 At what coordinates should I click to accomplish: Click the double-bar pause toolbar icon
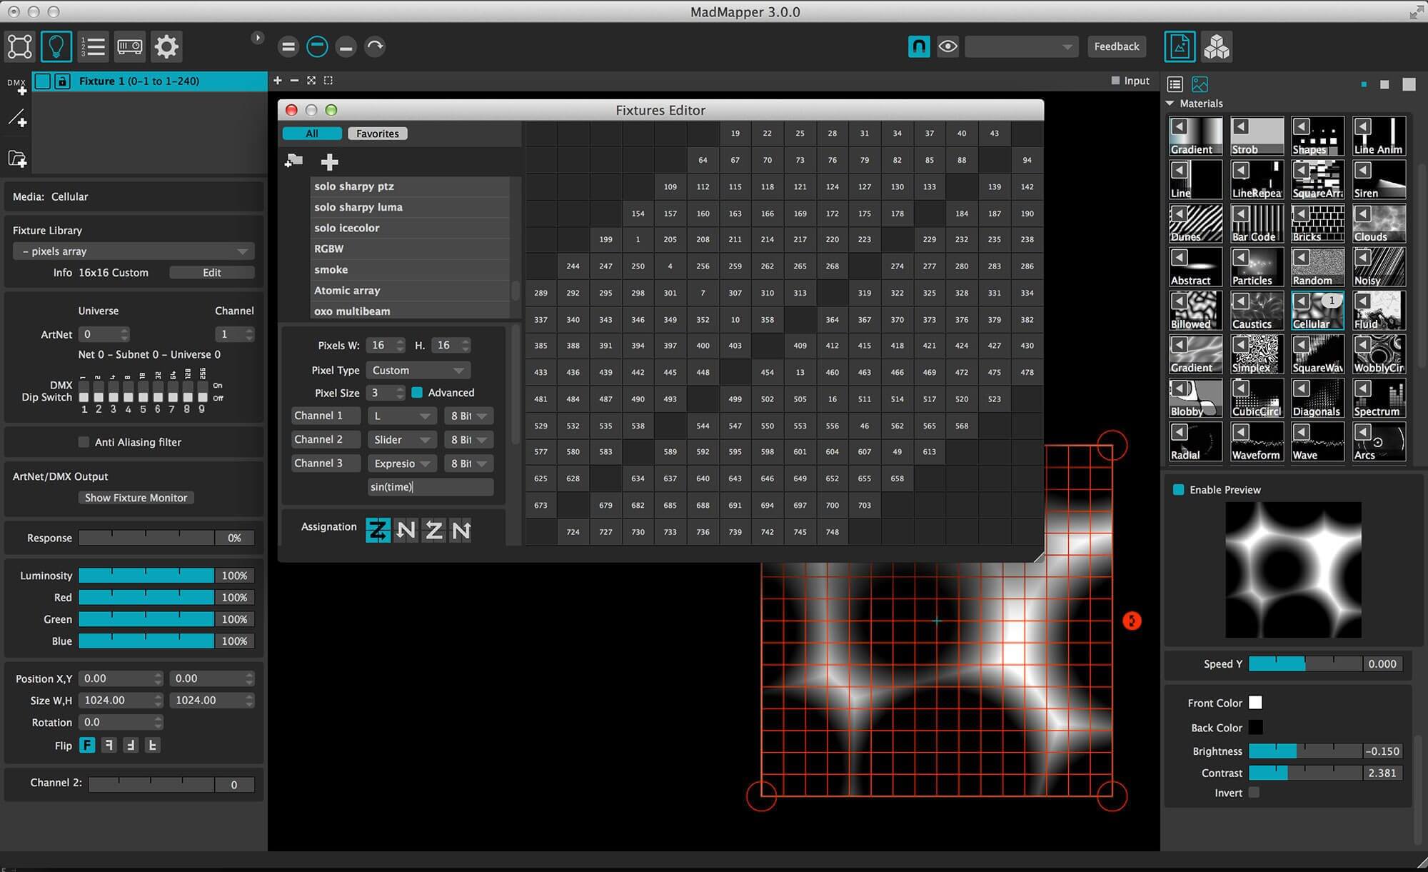[x=288, y=47]
